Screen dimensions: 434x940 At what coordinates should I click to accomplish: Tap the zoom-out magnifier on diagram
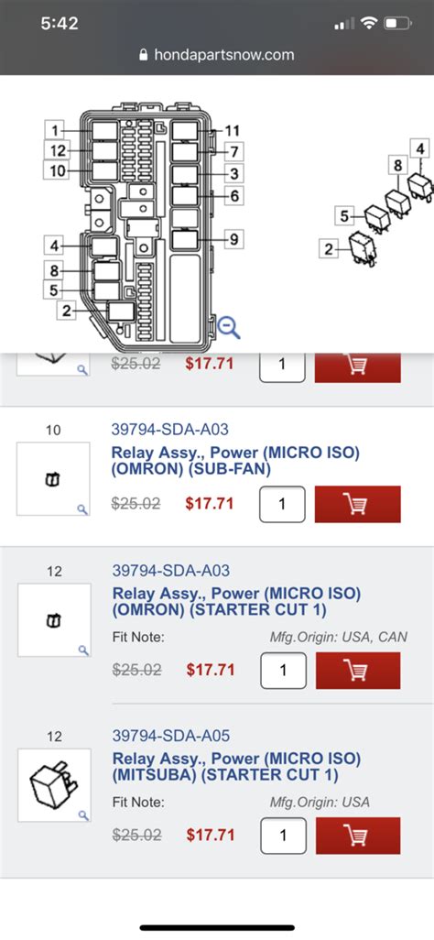[228, 327]
